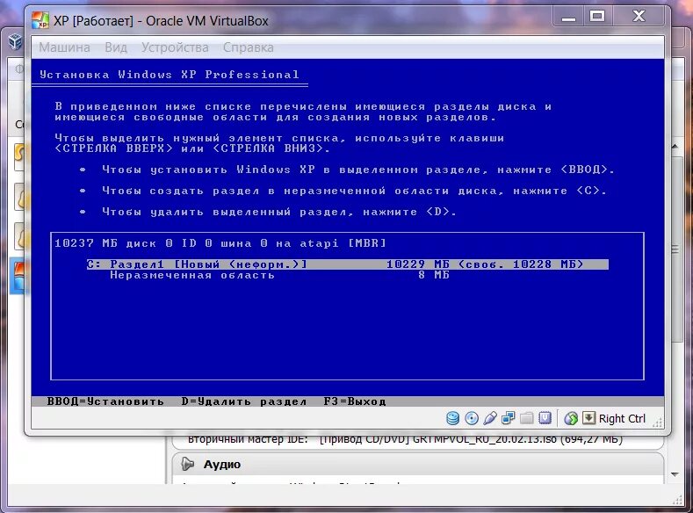Click the XP VirtualBox title bar icon
Viewport: 693px width, 513px height.
click(x=40, y=20)
